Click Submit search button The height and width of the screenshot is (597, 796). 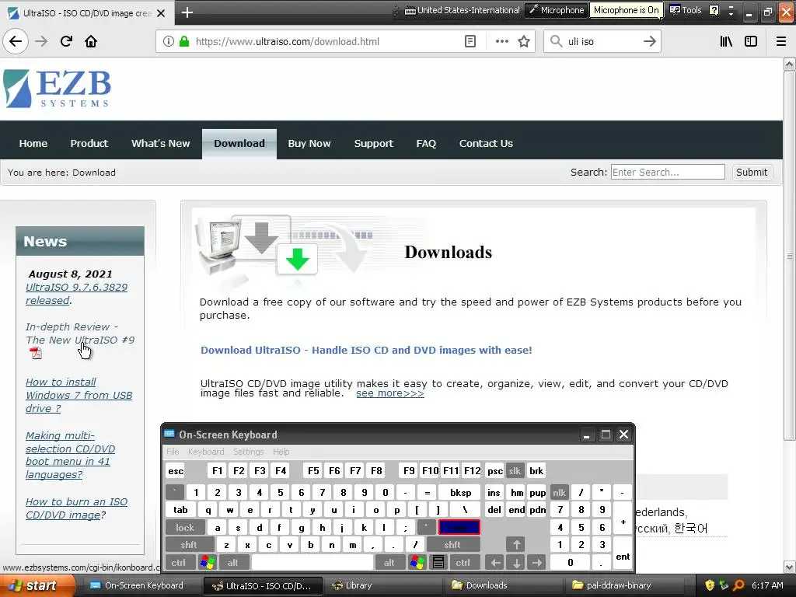752,172
